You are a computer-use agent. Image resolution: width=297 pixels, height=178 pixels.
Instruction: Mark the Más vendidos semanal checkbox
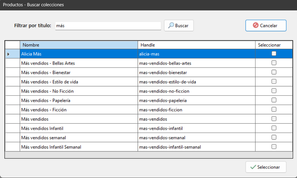[274, 137]
